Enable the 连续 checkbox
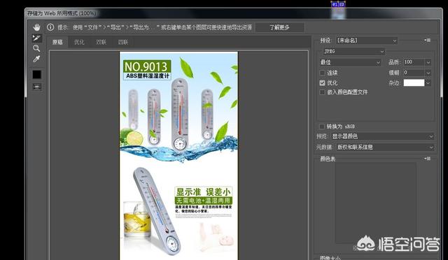The image size is (448, 260). [322, 73]
